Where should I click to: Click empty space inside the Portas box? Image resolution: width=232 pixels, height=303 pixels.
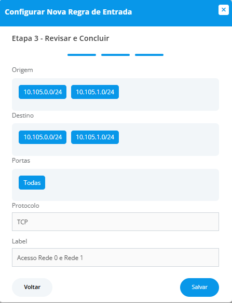[132, 185]
